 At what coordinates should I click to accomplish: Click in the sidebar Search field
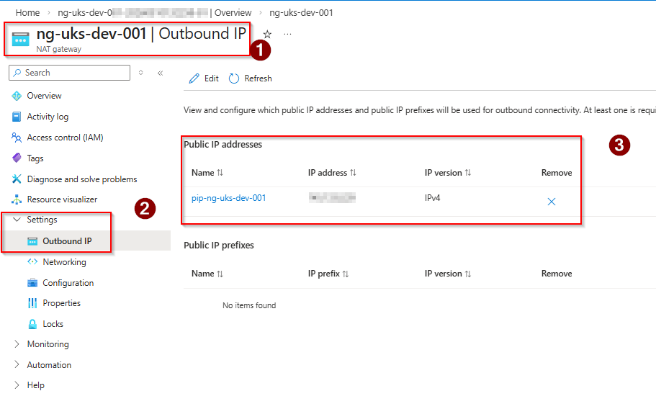69,73
